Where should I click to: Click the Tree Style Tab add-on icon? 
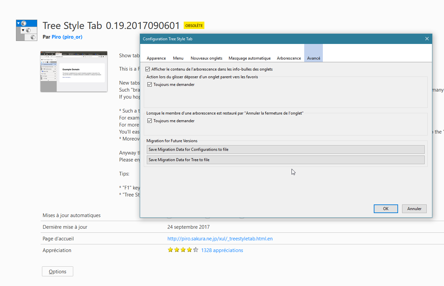tap(27, 30)
